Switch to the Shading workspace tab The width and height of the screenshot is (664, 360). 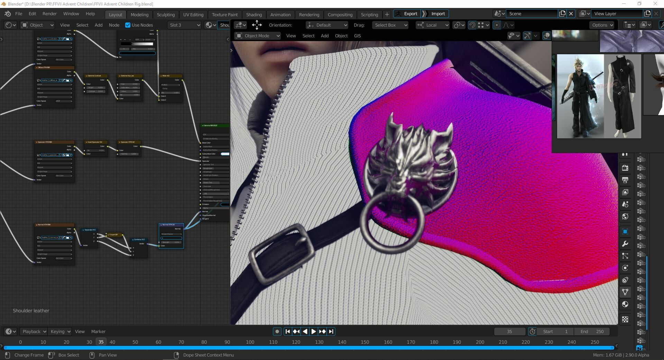[x=254, y=15]
